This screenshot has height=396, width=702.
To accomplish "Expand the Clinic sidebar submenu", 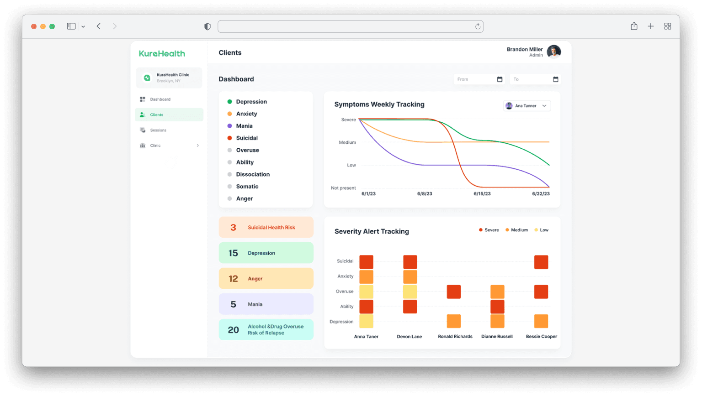I will coord(197,146).
